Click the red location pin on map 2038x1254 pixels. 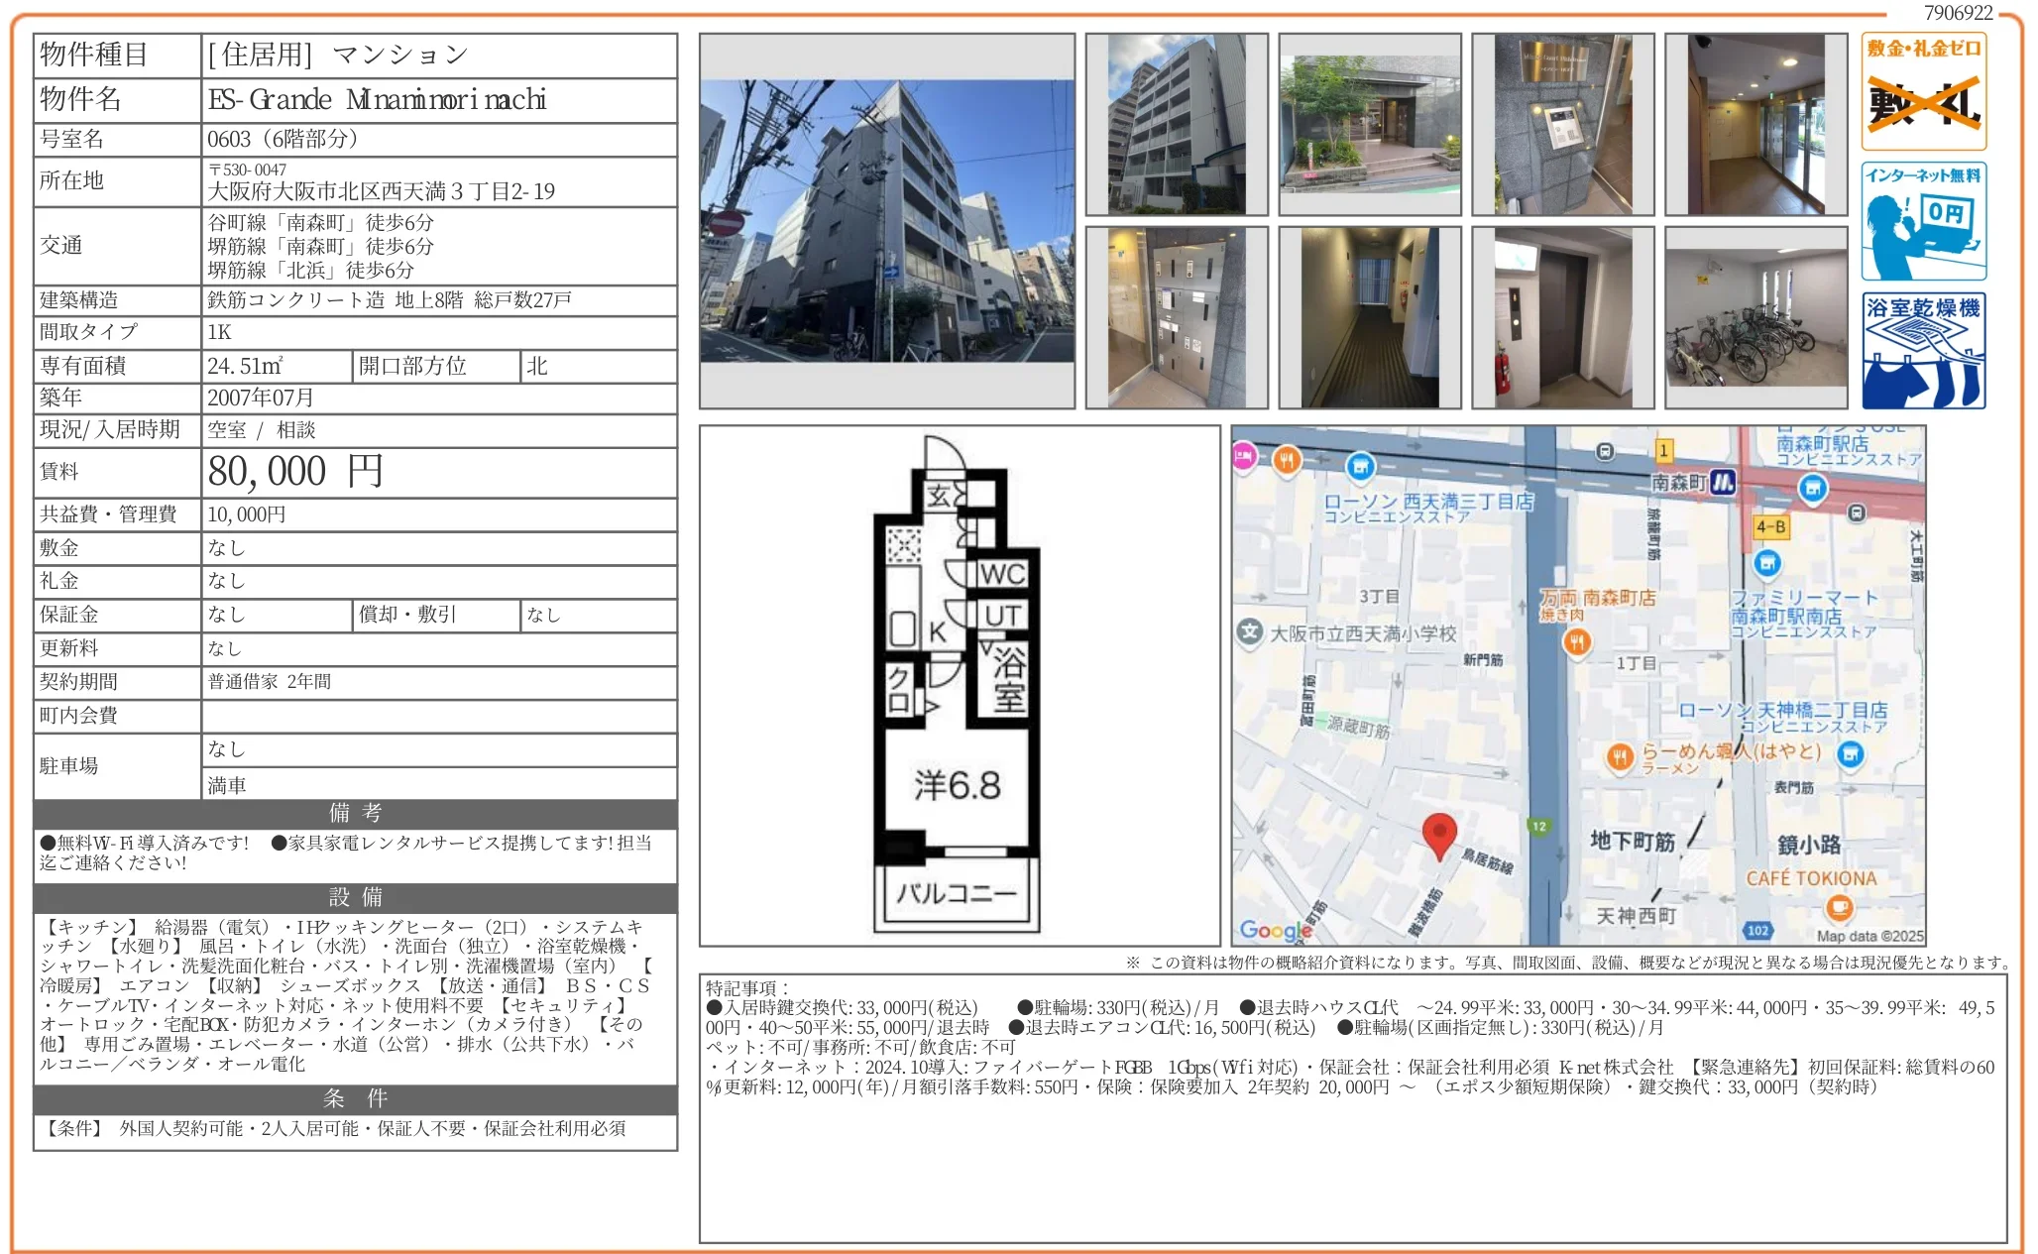tap(1438, 834)
